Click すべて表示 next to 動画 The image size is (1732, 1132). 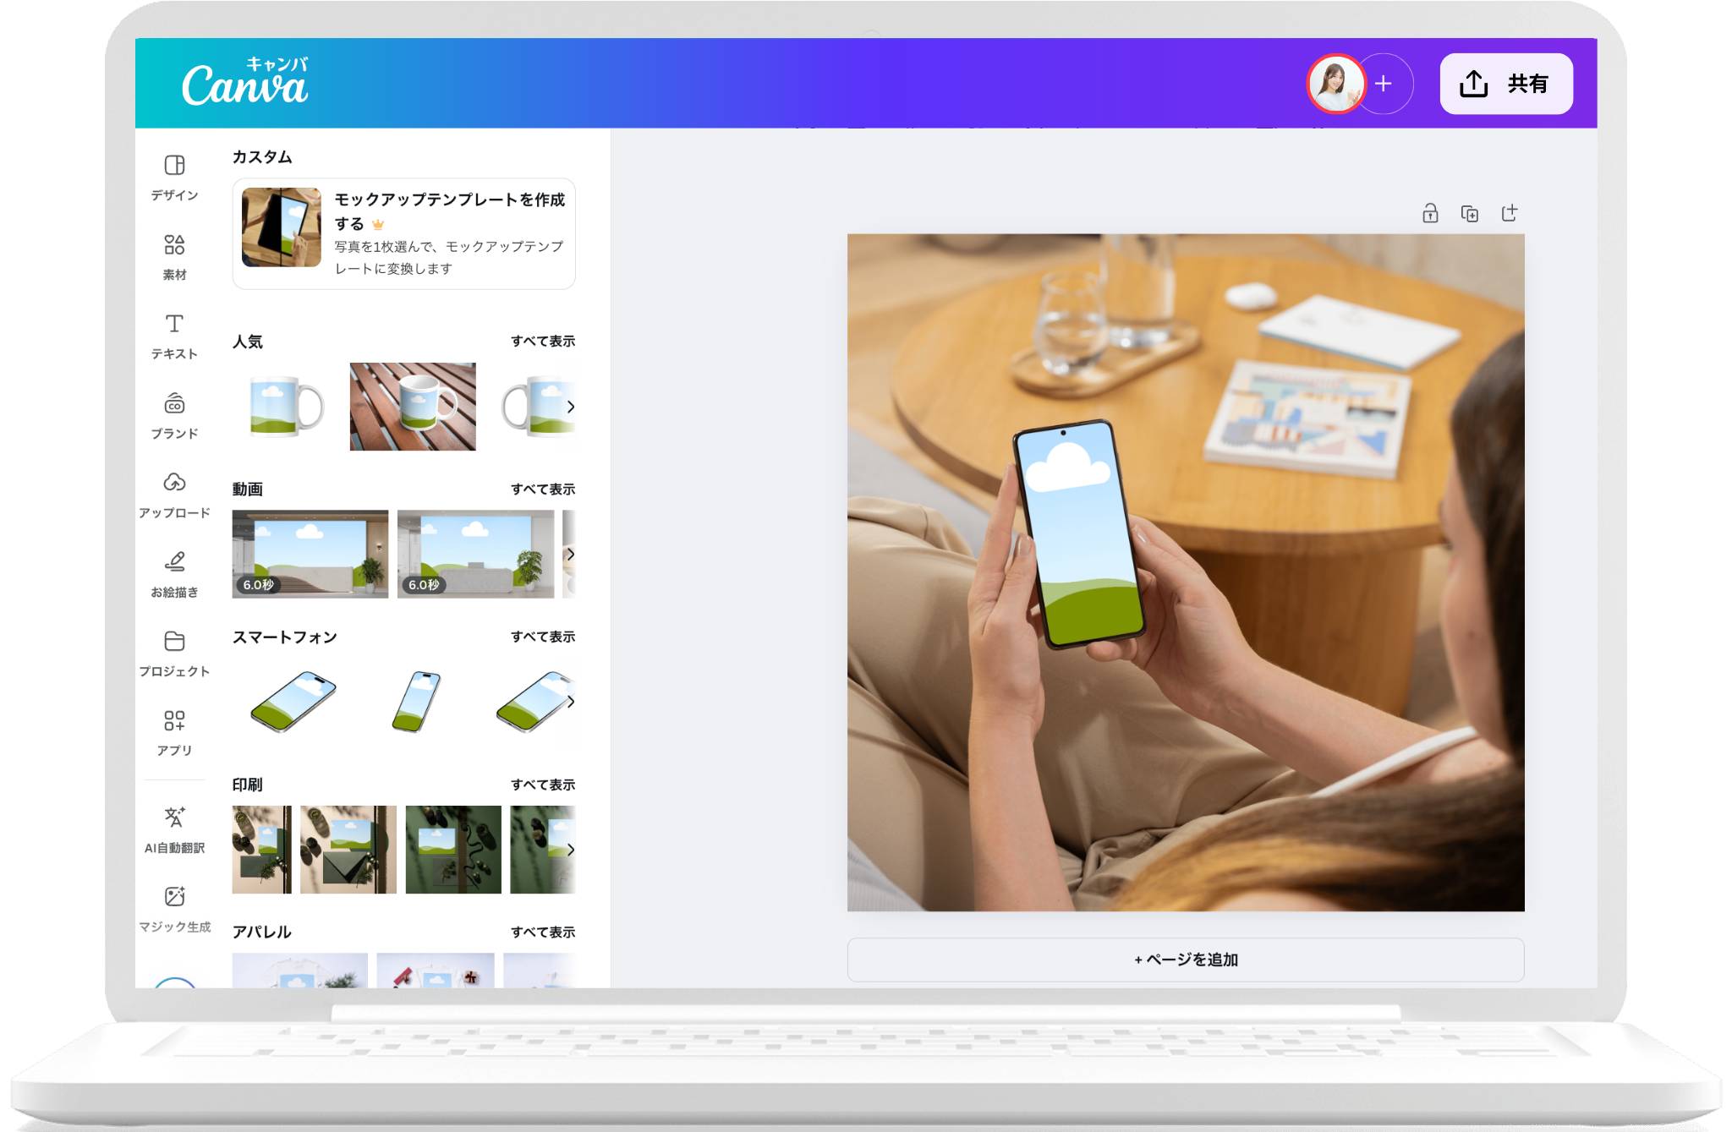click(x=542, y=489)
